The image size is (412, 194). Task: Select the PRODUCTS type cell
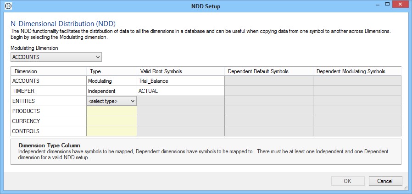click(x=111, y=111)
